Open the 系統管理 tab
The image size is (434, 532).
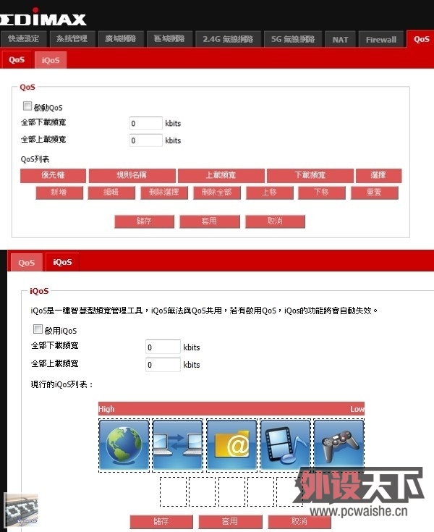pos(72,38)
